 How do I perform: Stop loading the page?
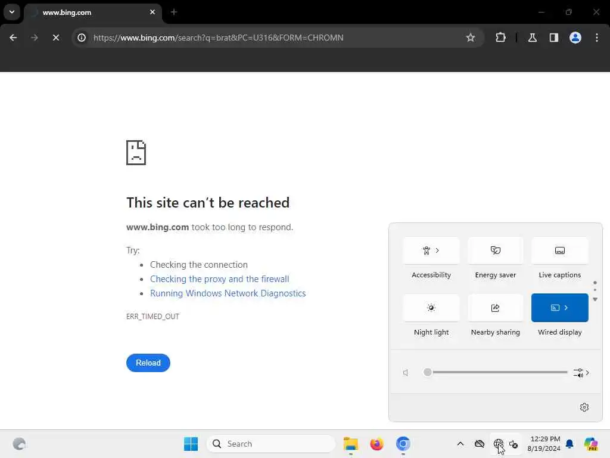click(56, 38)
